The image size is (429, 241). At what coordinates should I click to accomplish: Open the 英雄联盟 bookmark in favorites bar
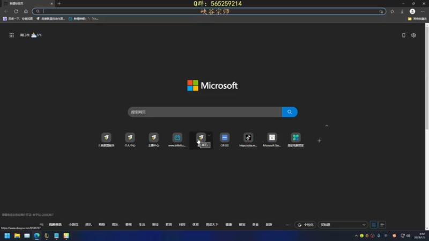pos(51,19)
